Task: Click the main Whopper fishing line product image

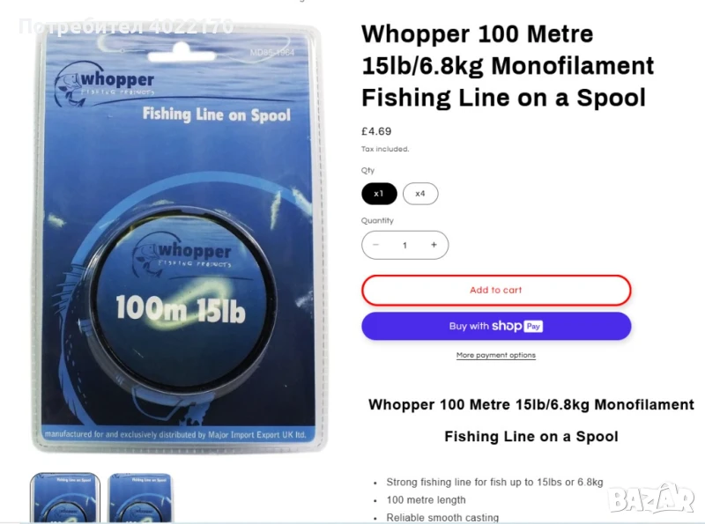Action: point(179,238)
